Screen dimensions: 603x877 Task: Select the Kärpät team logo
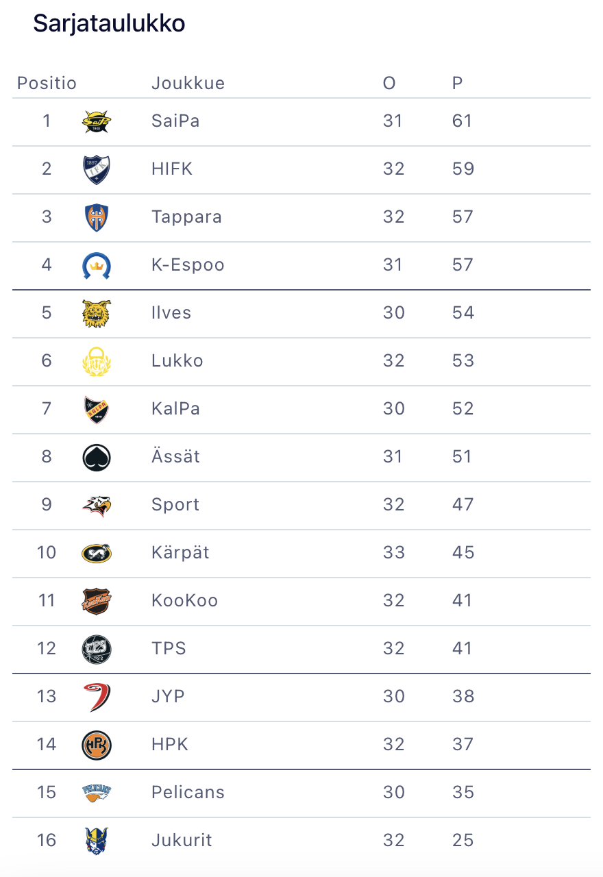tap(96, 554)
